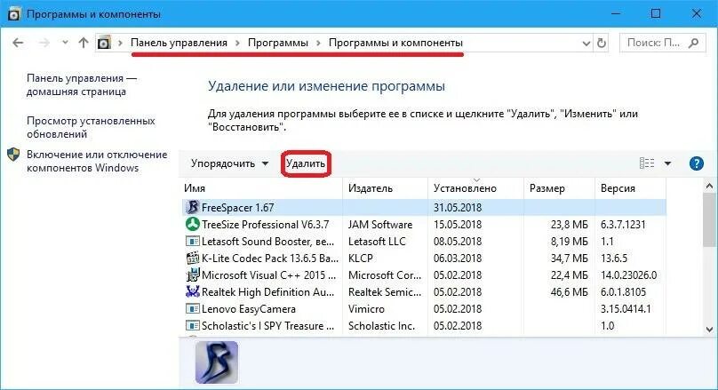Screen dimensions: 718x390
Task: Select the Scholastic's I SPY Treasure icon
Action: 192,326
